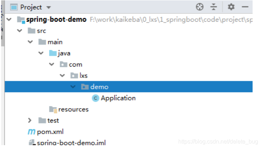Select the lxs package label
Image resolution: width=261 pixels, height=148 pixels.
[x=83, y=76]
